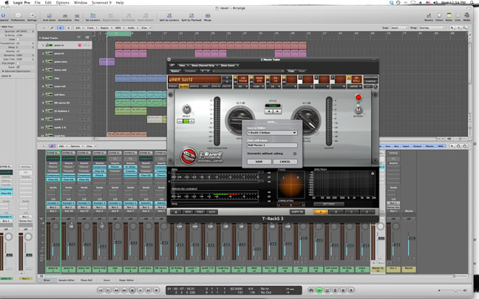Click SAVE in the save dialog
The height and width of the screenshot is (299, 479).
pyautogui.click(x=259, y=162)
